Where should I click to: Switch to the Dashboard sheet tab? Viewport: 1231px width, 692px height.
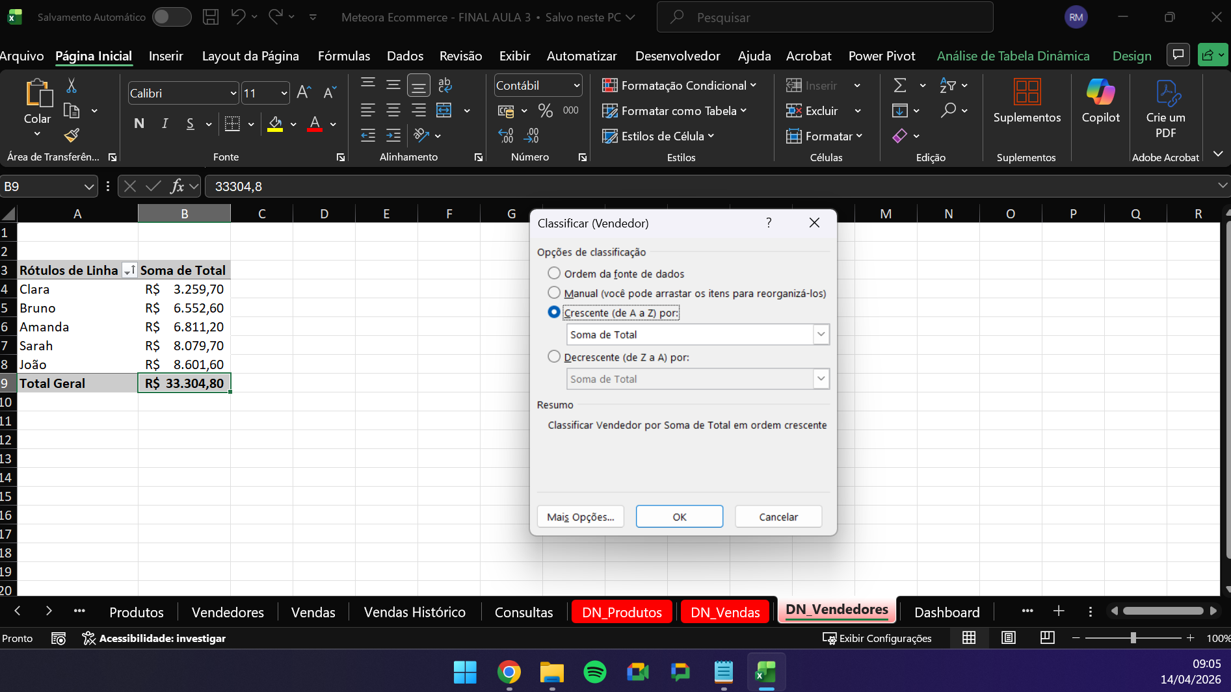pos(946,612)
